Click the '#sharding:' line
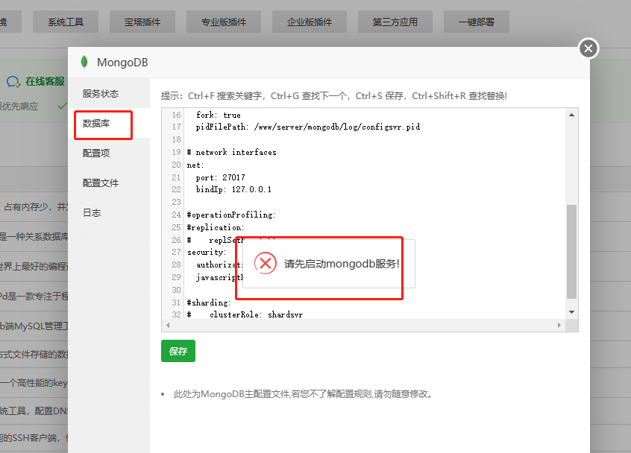 point(209,302)
